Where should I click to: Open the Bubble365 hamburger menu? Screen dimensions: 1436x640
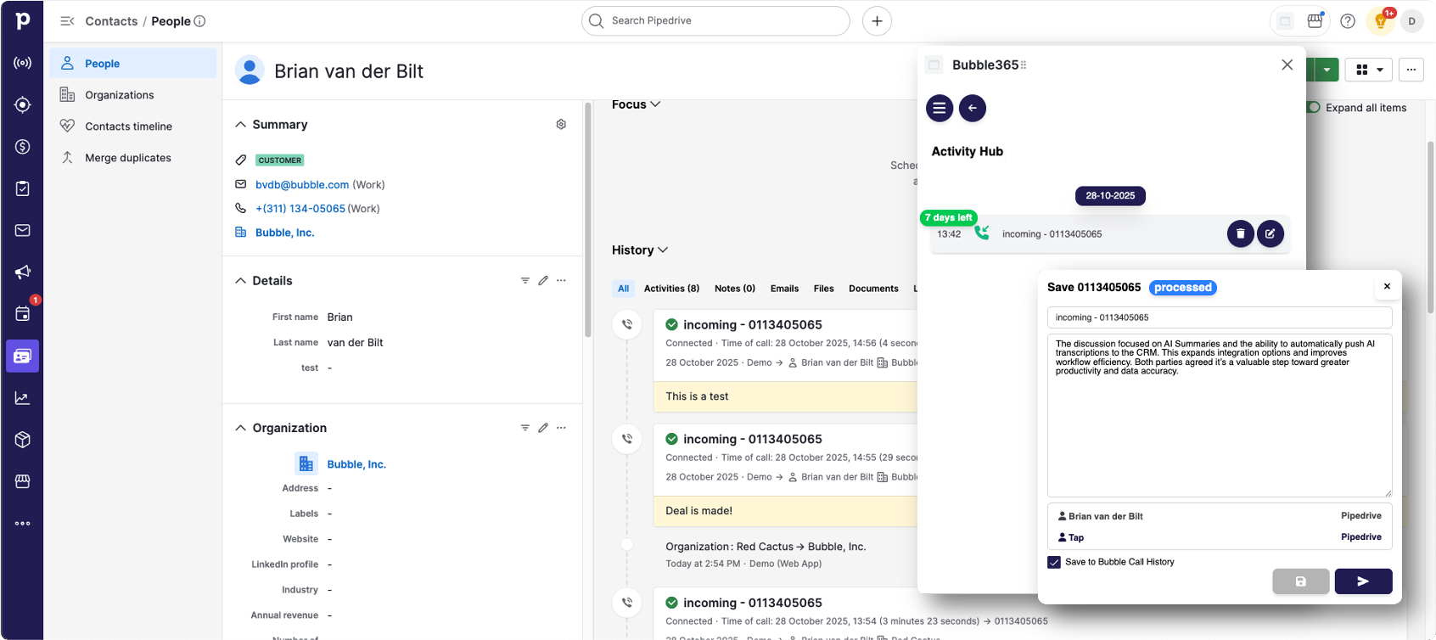[x=939, y=108]
